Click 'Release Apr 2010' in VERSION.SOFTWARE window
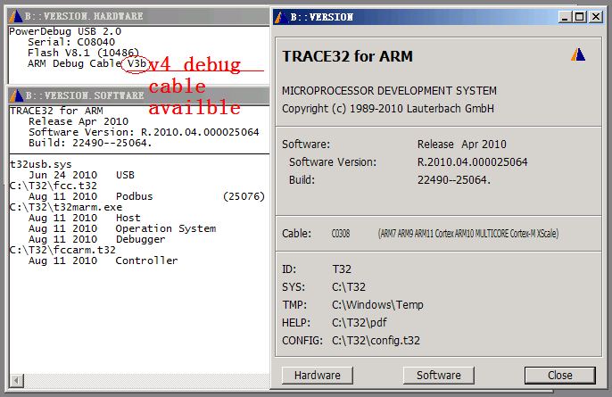612x397 pixels. pyautogui.click(x=79, y=121)
